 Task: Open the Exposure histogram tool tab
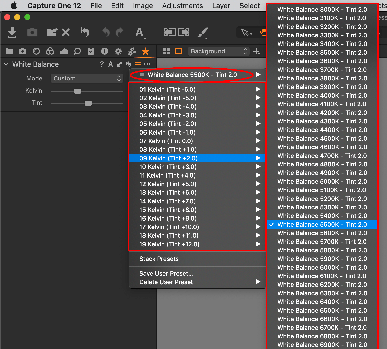64,51
